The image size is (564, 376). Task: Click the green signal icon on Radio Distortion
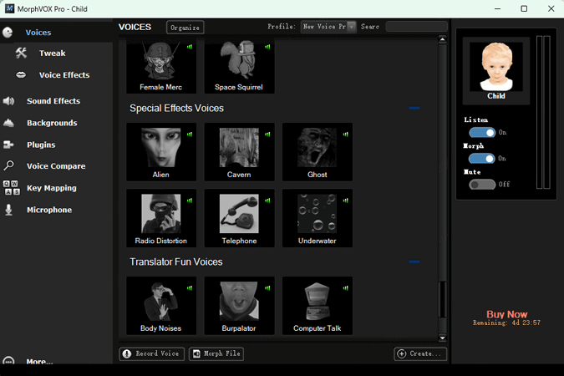pyautogui.click(x=190, y=201)
